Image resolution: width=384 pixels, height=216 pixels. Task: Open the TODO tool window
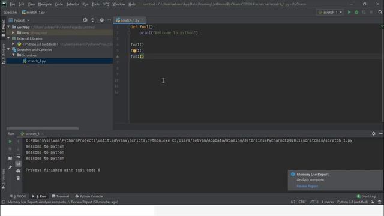click(17, 196)
